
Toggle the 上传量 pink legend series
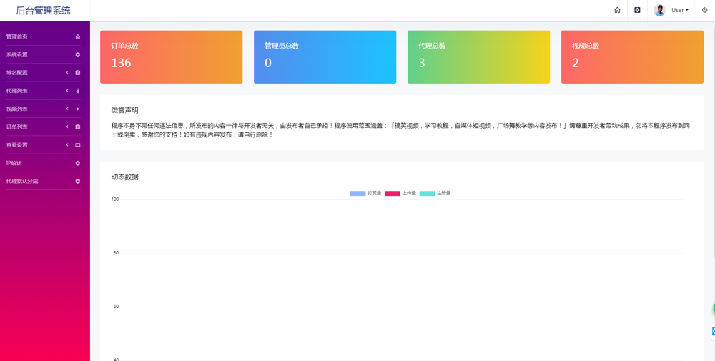(x=393, y=194)
